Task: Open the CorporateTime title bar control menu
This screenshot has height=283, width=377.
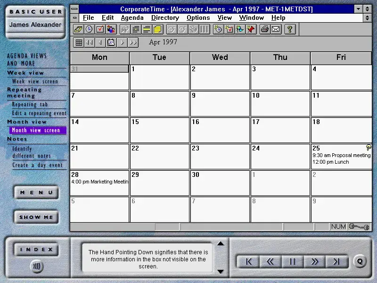Action: [74, 9]
